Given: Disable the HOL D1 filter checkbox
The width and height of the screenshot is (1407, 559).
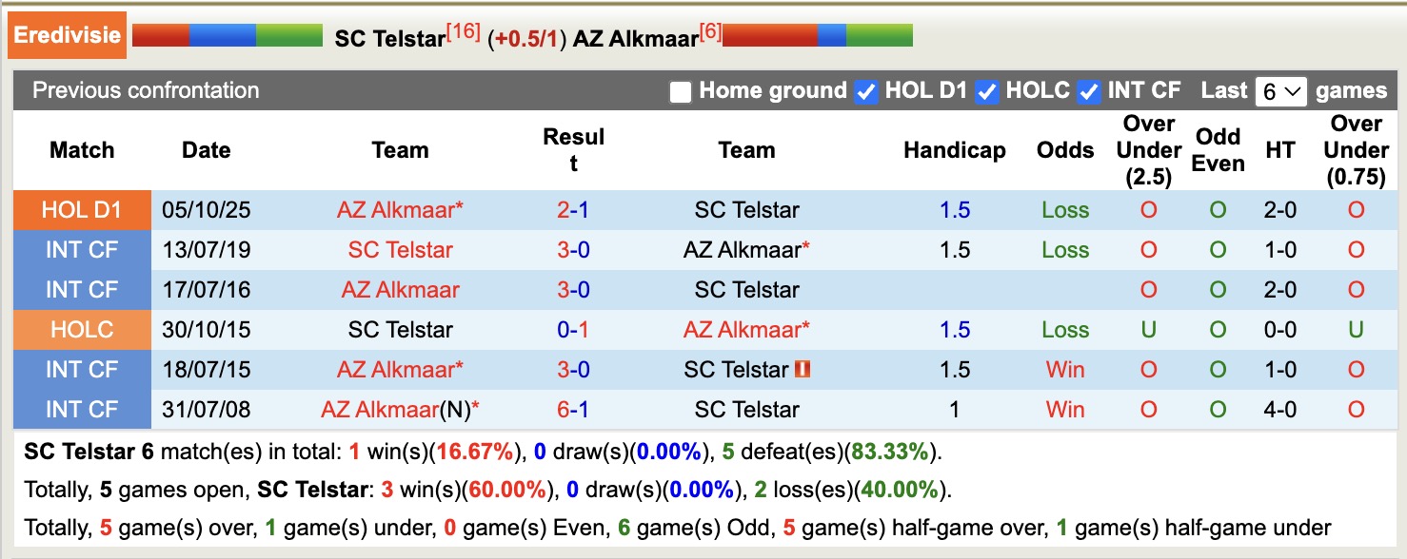Looking at the screenshot, I should coord(865,91).
